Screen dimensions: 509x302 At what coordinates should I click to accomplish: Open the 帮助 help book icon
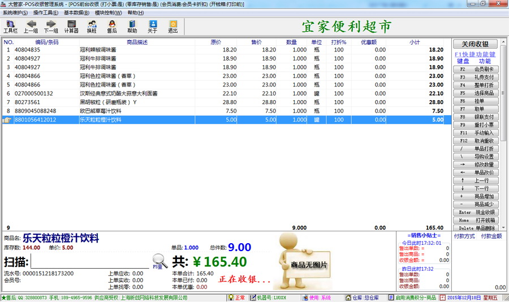pyautogui.click(x=132, y=27)
